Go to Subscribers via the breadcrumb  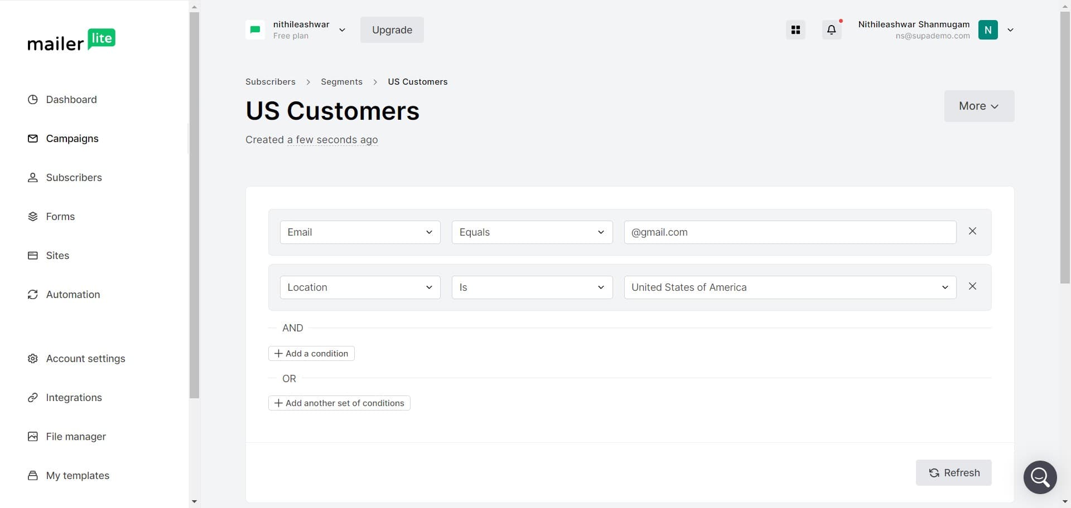(x=270, y=81)
